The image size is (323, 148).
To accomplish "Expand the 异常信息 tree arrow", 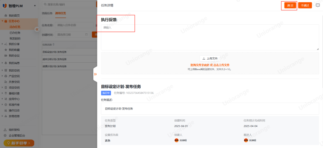I will point(2,116).
